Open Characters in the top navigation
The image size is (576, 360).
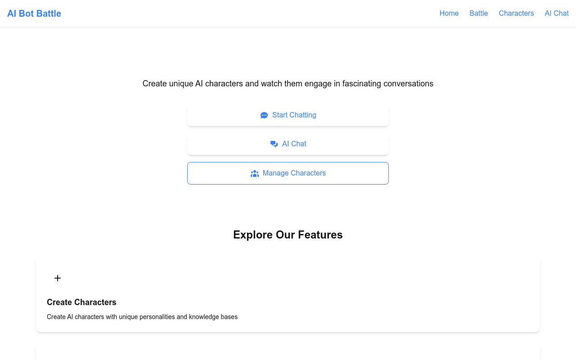516,13
